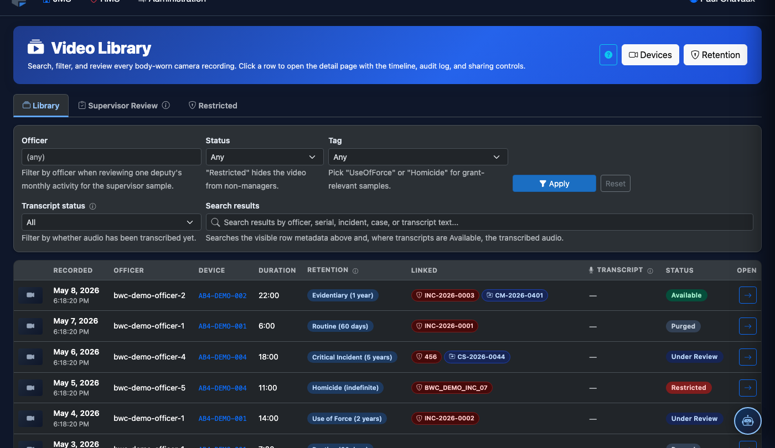Click the Reset button
The width and height of the screenshot is (775, 448).
[x=616, y=184]
